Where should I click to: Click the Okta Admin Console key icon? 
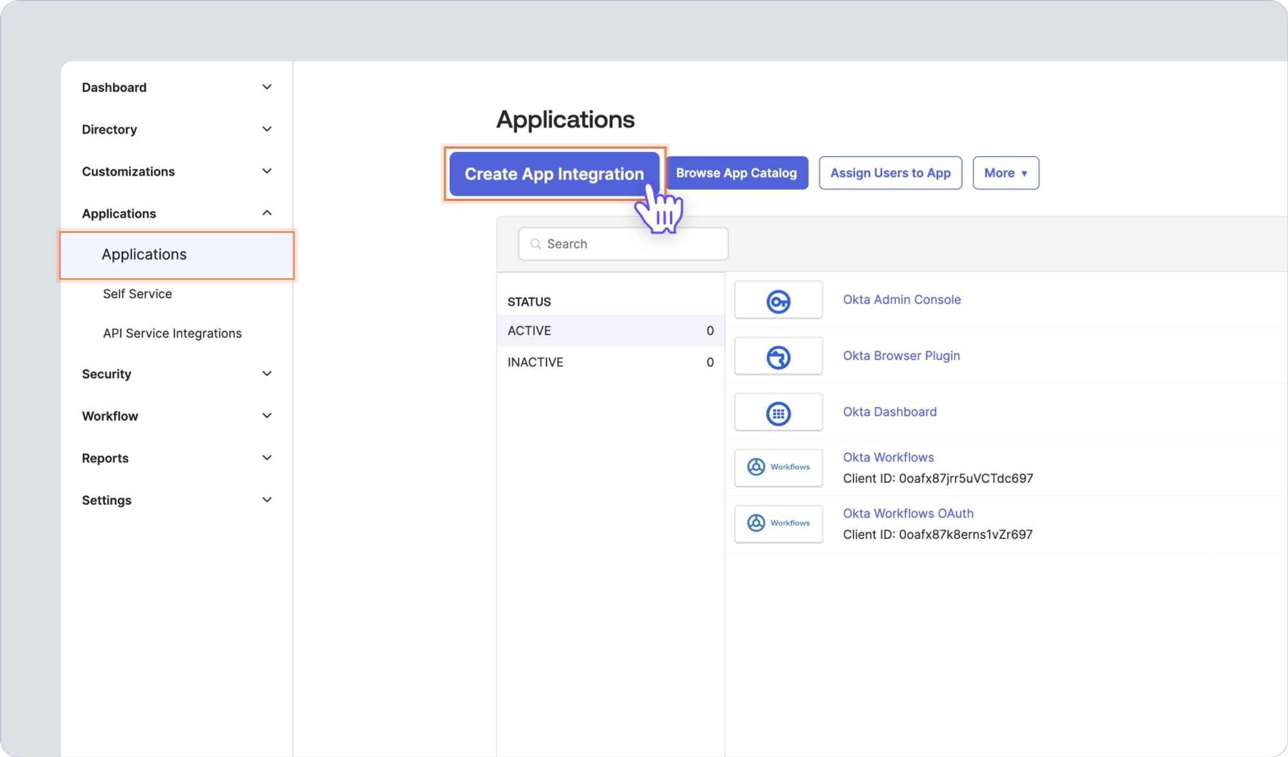pos(778,301)
